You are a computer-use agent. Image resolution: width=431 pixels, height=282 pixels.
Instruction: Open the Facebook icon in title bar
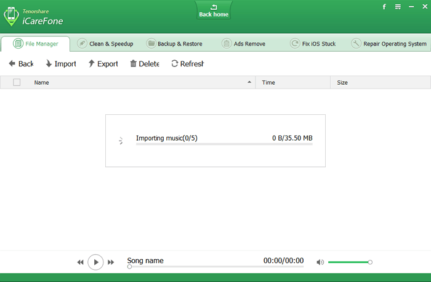384,7
